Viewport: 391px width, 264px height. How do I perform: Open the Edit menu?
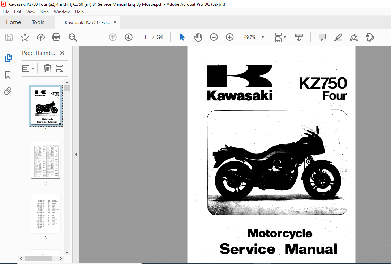[17, 12]
